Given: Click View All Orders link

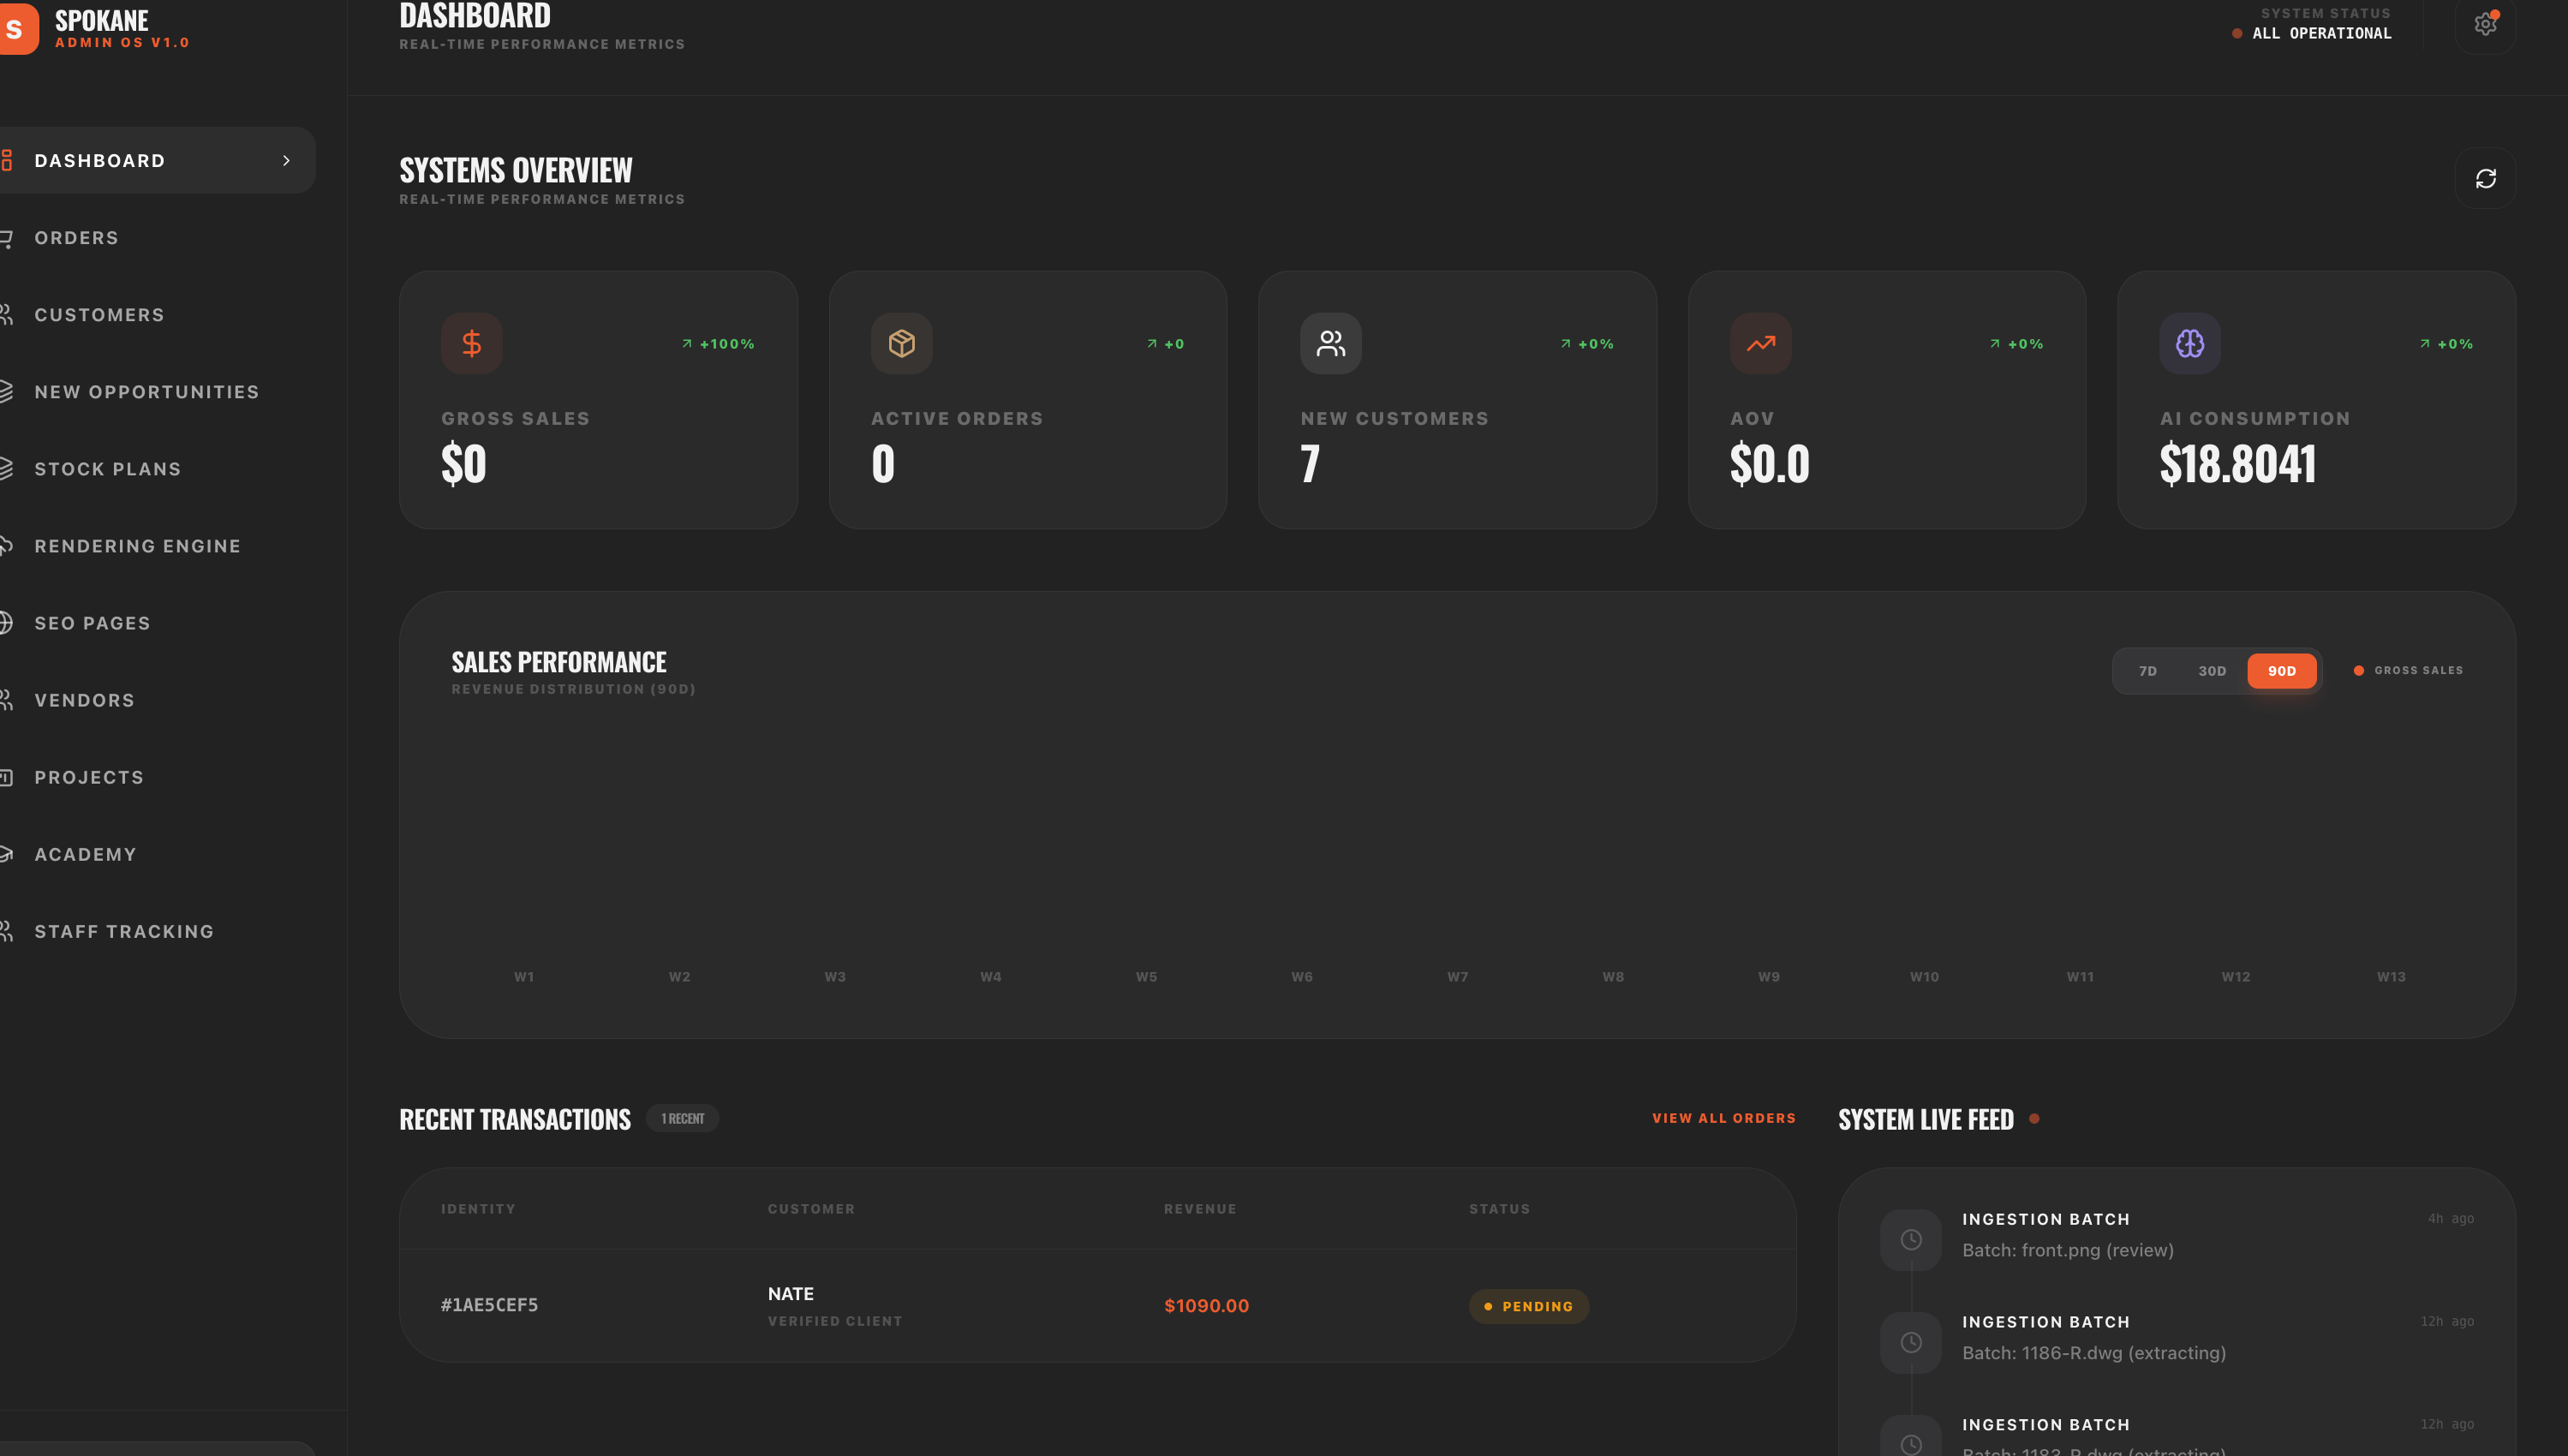Looking at the screenshot, I should [x=1723, y=1118].
